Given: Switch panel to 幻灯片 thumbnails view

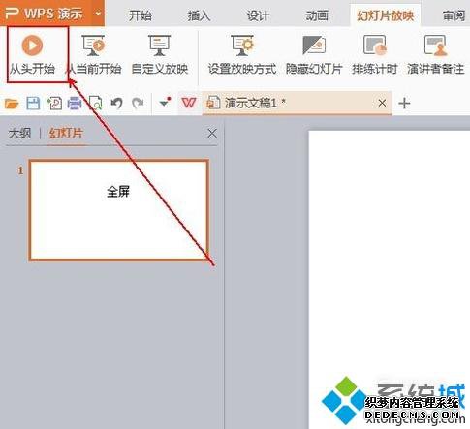Looking at the screenshot, I should 66,133.
